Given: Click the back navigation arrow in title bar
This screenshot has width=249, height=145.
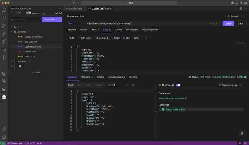Looking at the screenshot, I should coord(74,3).
